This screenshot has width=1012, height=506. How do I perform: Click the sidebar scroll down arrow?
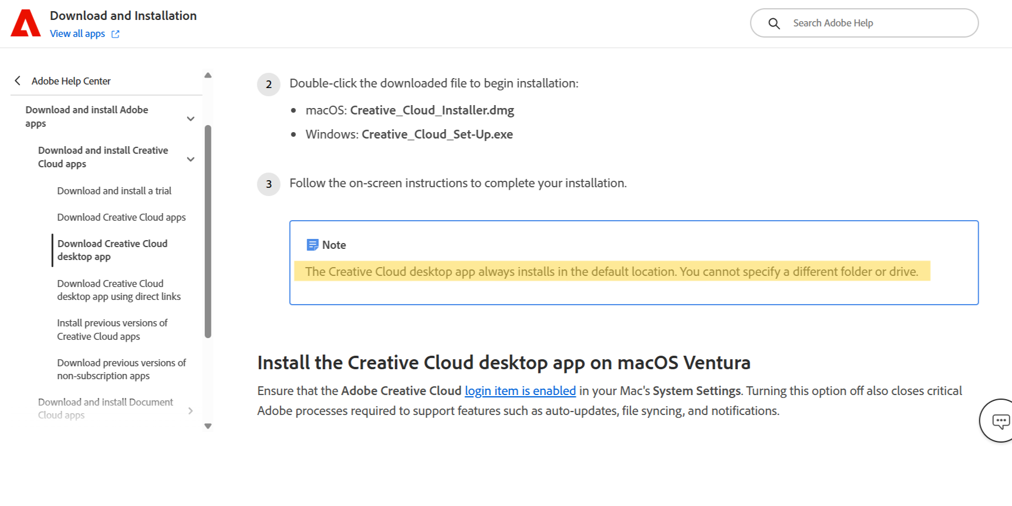point(208,426)
